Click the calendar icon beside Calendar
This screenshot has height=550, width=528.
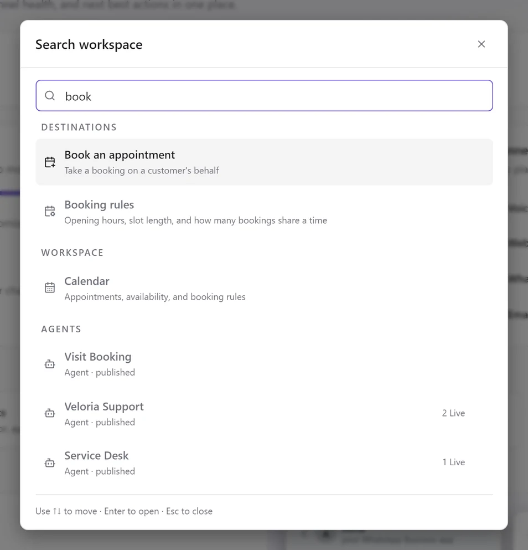50,287
